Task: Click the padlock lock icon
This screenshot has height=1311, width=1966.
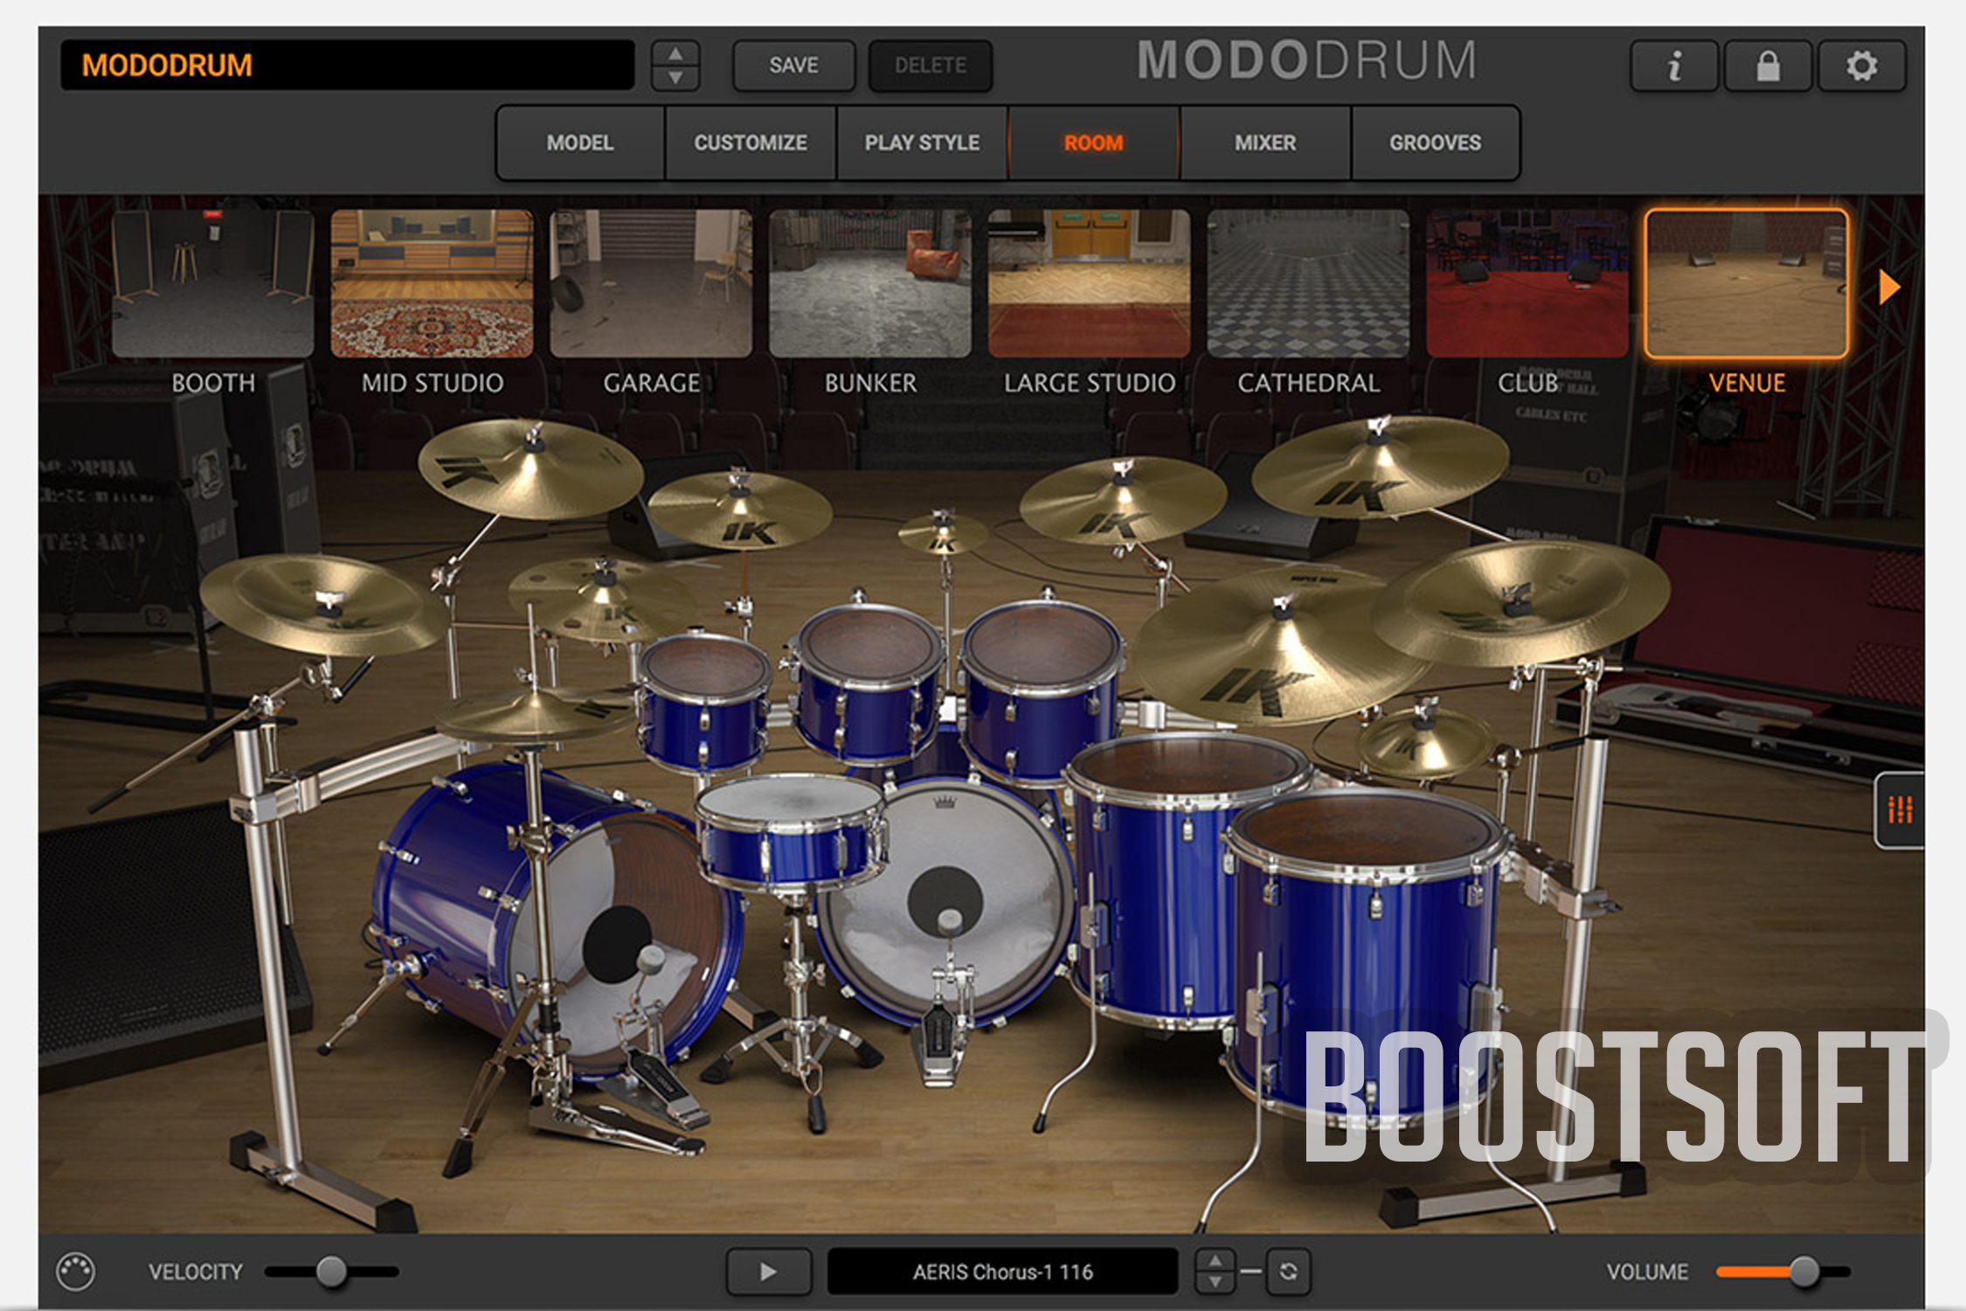Action: click(1768, 66)
